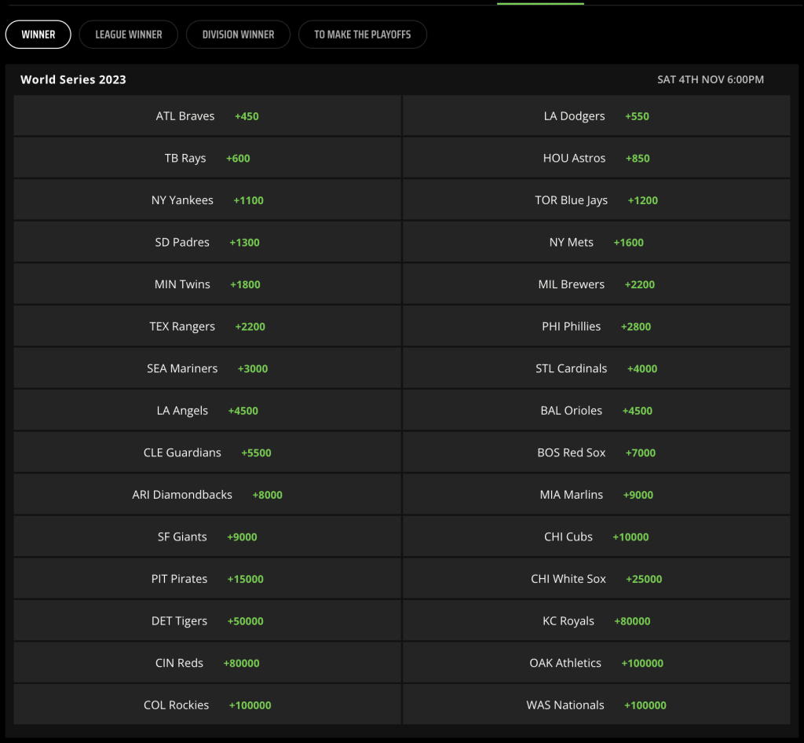The width and height of the screenshot is (804, 743).
Task: Pick PIT Pirates at +15000
Action: (207, 578)
